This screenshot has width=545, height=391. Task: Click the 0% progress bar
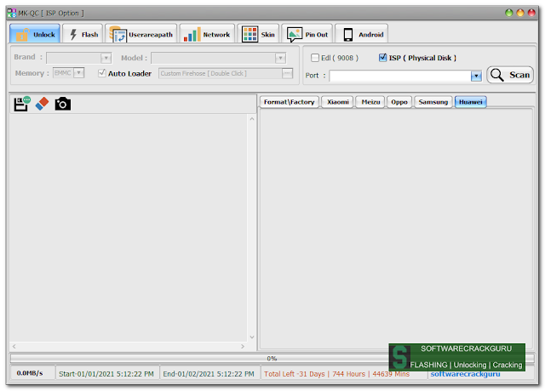[x=272, y=358]
